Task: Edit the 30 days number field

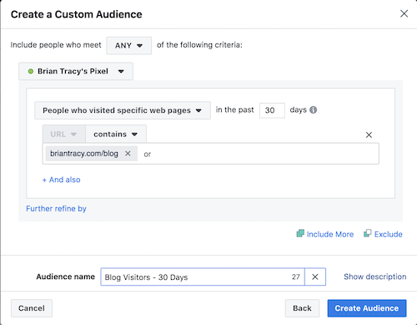Action: click(272, 110)
